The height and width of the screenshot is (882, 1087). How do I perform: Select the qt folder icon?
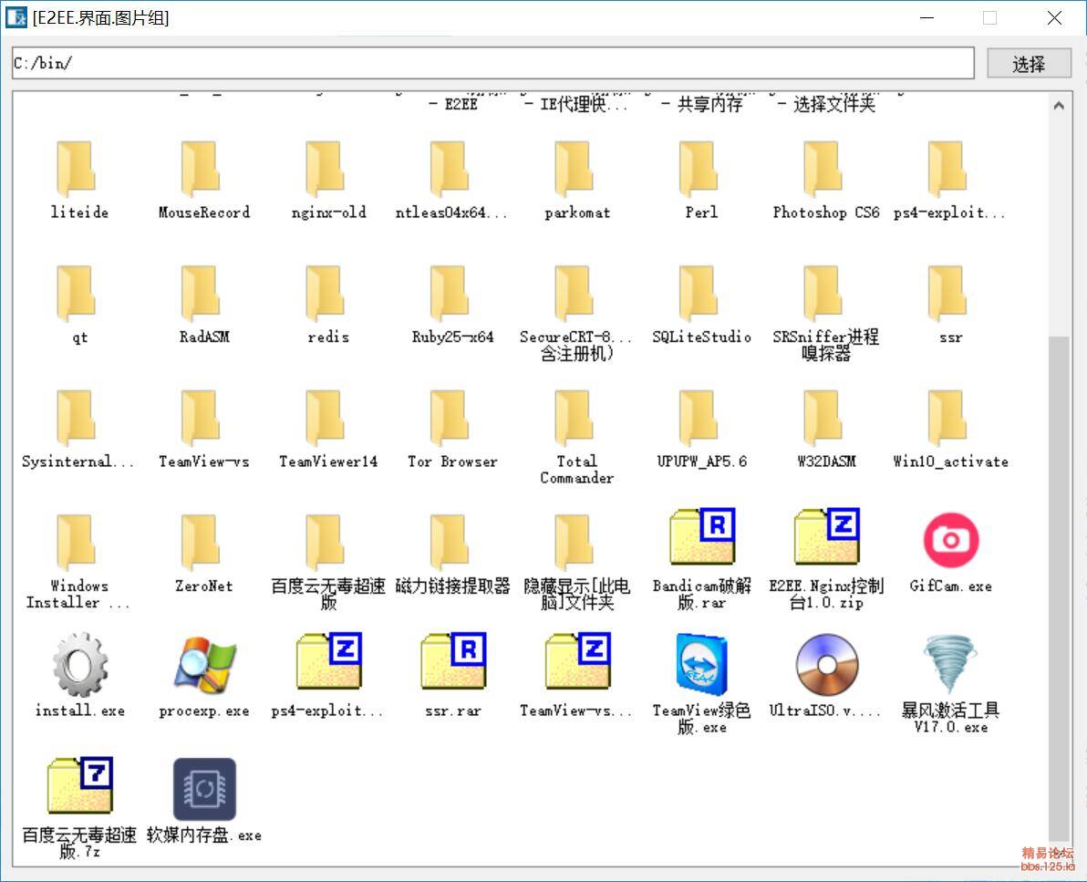(77, 294)
